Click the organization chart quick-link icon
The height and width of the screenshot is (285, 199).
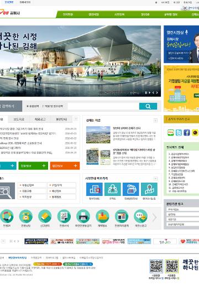(x=113, y=189)
